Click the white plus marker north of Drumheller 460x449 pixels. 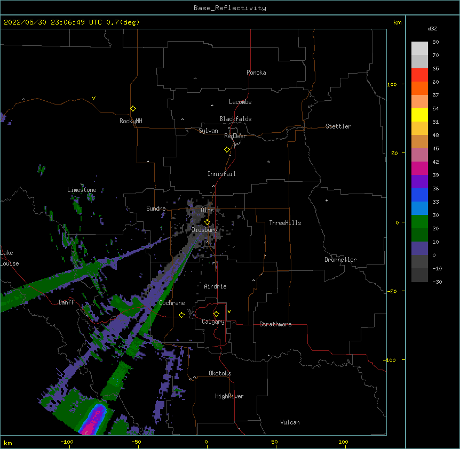click(327, 200)
